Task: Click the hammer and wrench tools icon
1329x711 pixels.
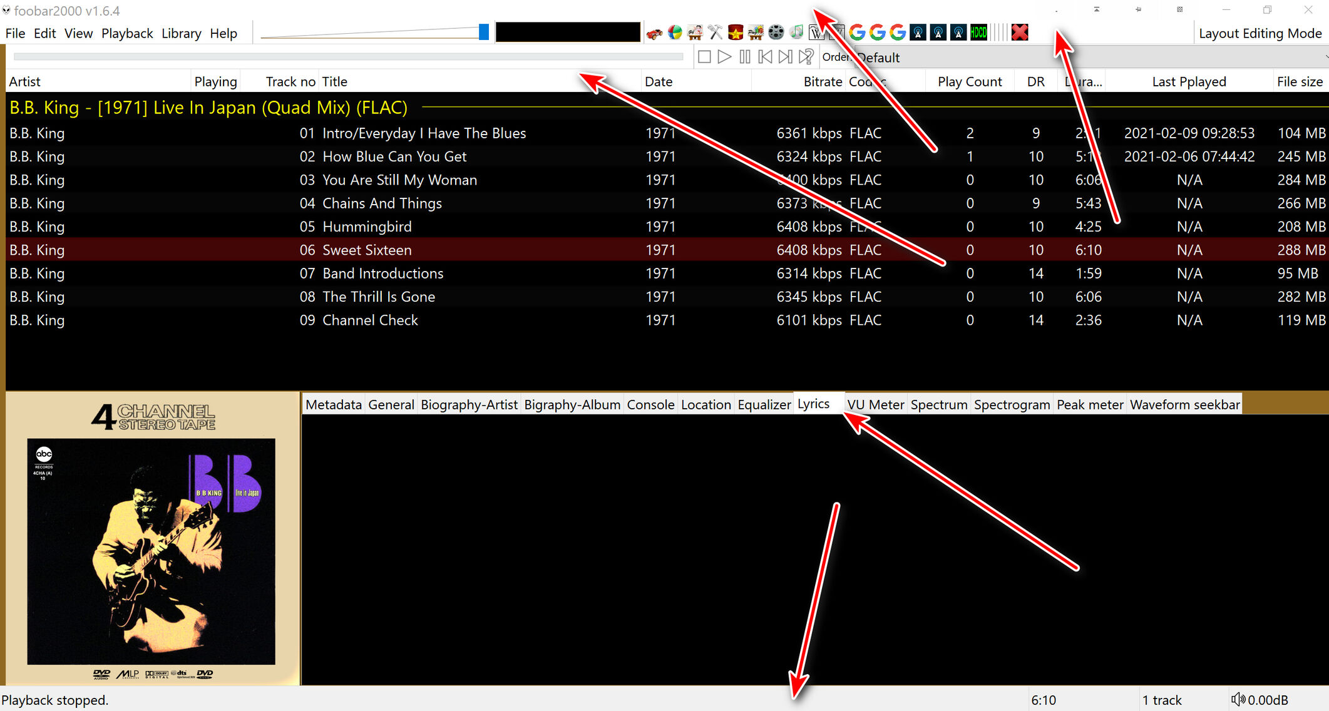Action: click(716, 33)
